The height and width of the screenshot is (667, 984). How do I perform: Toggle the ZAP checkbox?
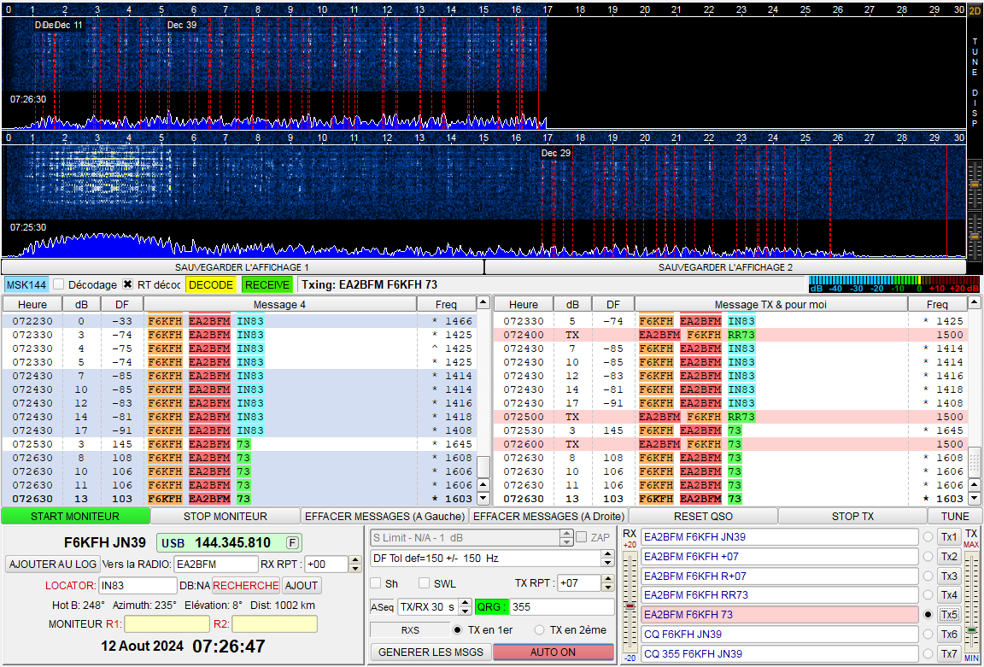582,537
